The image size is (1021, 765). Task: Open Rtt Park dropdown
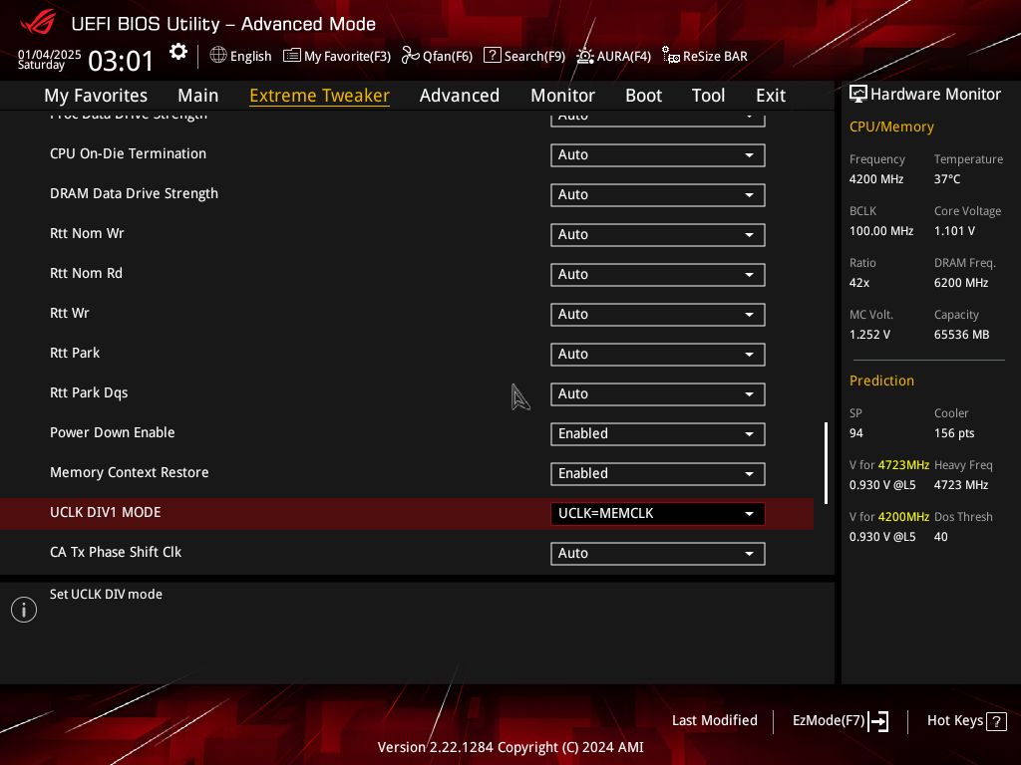pos(658,354)
